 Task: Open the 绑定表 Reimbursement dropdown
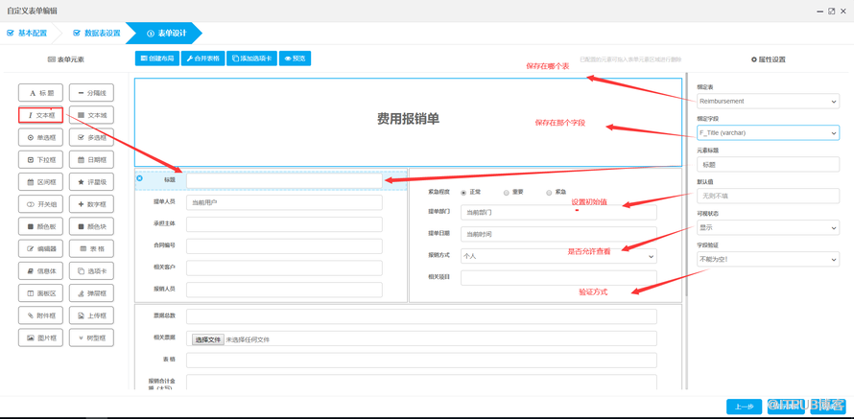click(768, 101)
